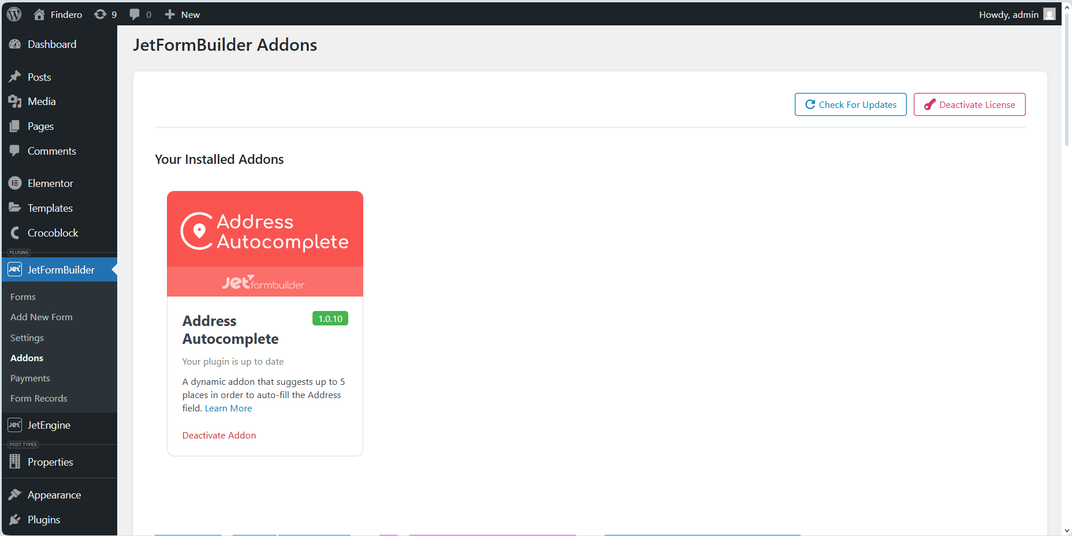Click the JetEngine Jet icon
The width and height of the screenshot is (1072, 536).
pos(14,425)
